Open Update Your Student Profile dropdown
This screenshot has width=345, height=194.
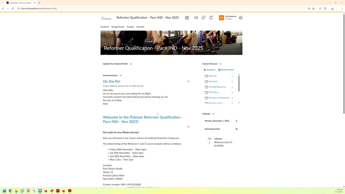pyautogui.click(x=131, y=64)
